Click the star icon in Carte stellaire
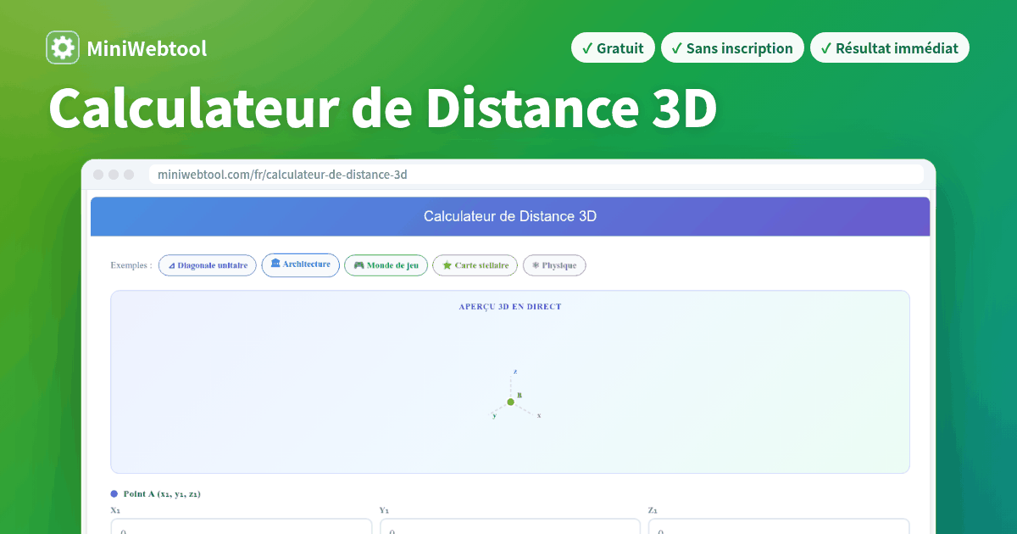This screenshot has height=534, width=1017. pyautogui.click(x=447, y=265)
